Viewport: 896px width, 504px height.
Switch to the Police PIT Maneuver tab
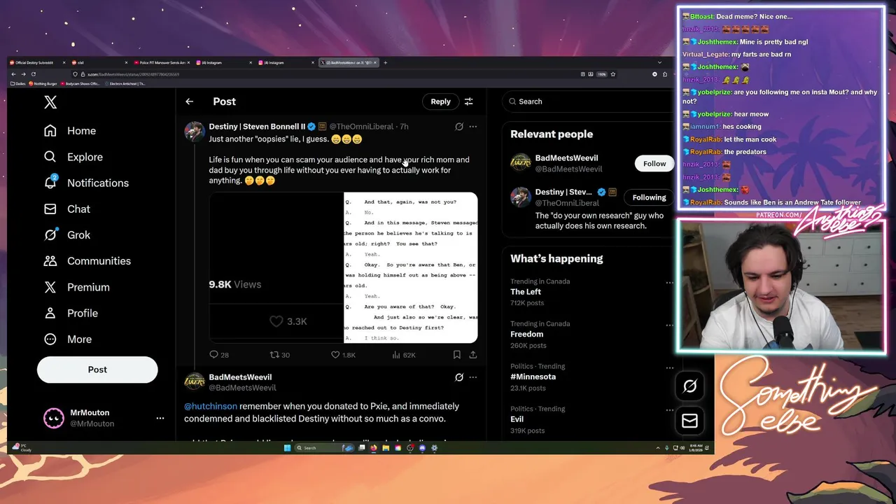[x=162, y=62]
